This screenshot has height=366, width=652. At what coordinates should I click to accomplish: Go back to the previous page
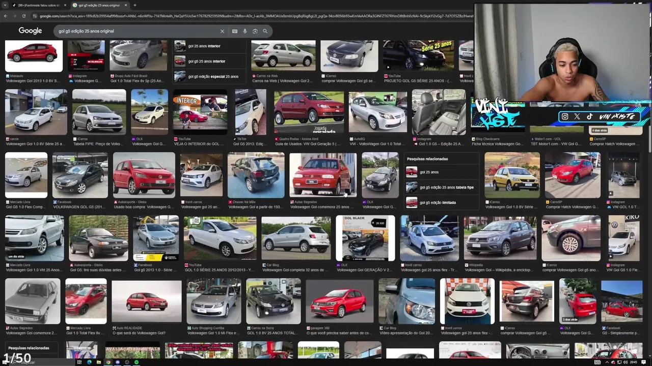coord(5,16)
